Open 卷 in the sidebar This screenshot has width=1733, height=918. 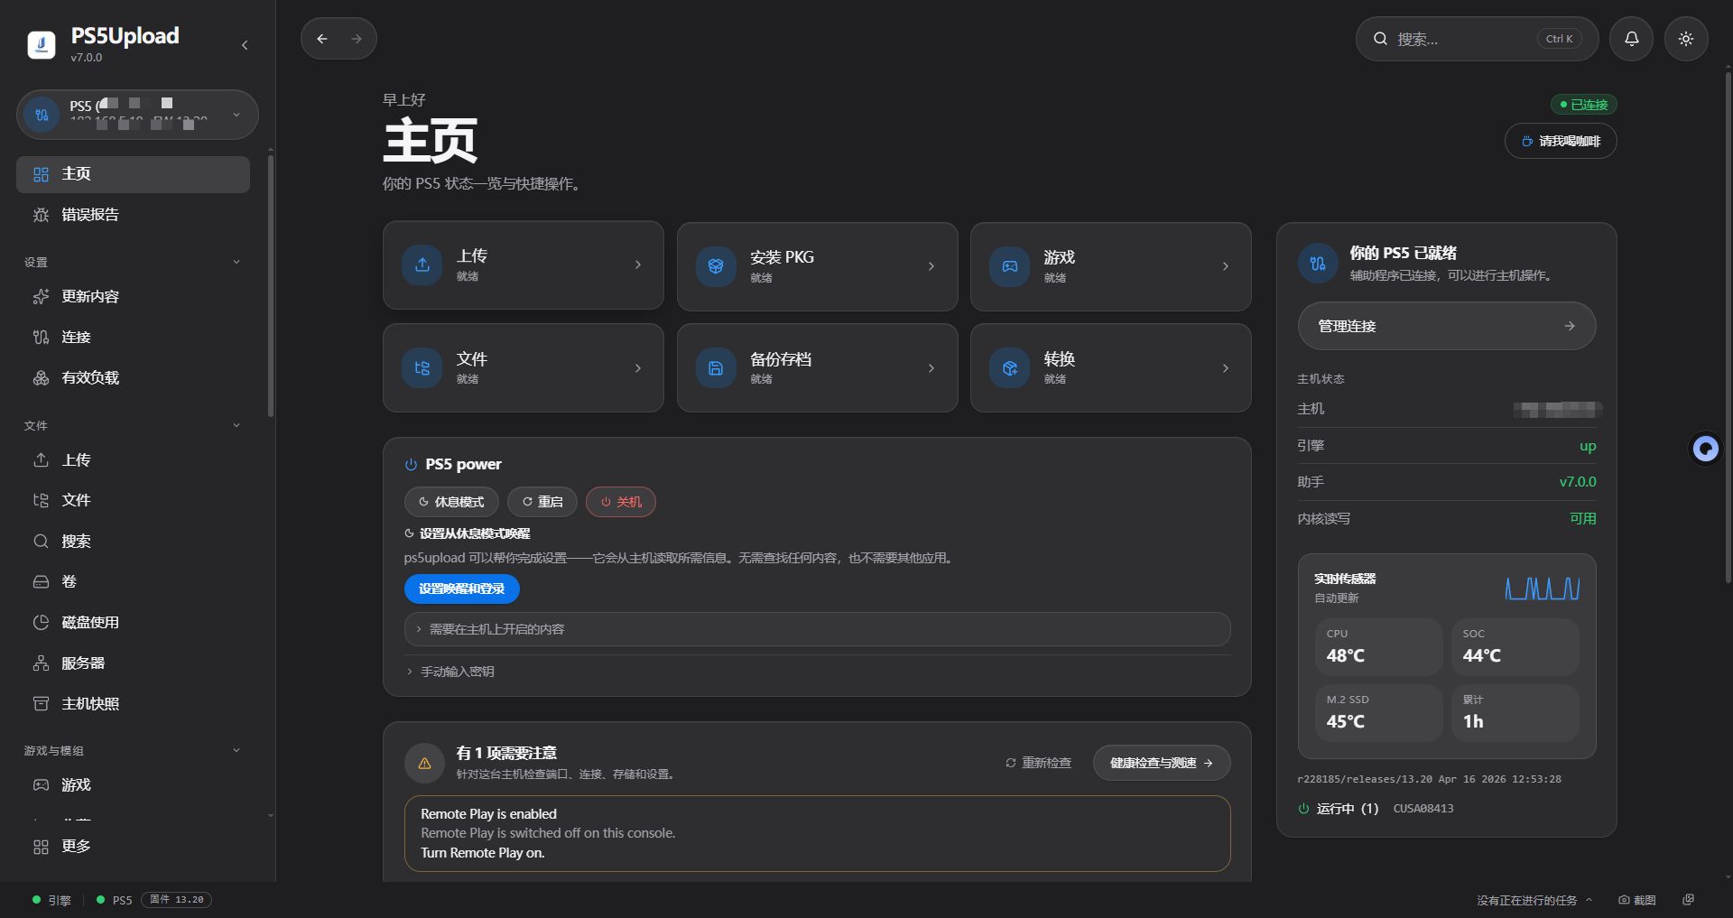(133, 582)
